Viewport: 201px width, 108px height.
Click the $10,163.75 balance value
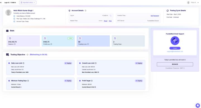point(13,42)
